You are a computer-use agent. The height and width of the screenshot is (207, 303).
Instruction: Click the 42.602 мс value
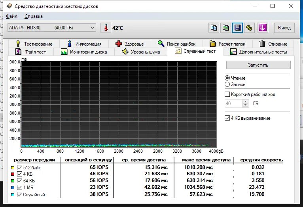pos(156,187)
